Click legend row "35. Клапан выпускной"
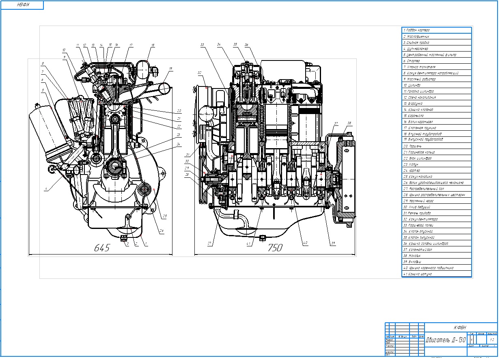 (x=437, y=237)
